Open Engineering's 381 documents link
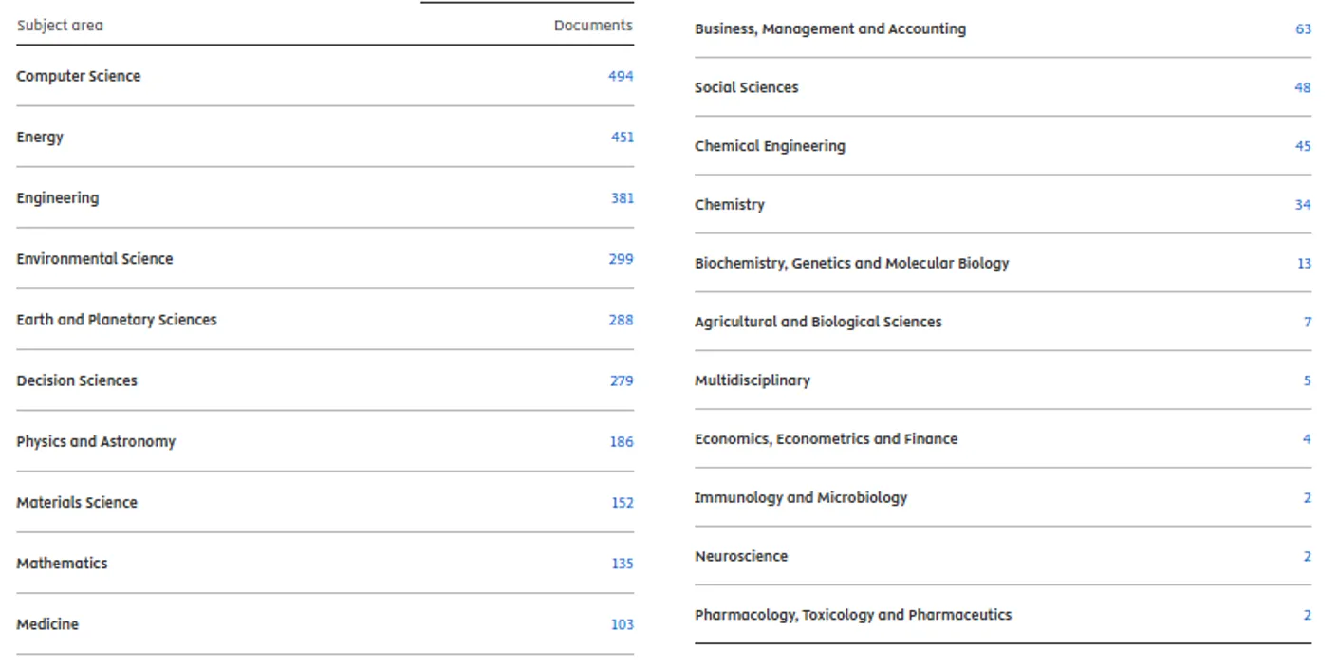Image resolution: width=1338 pixels, height=667 pixels. (x=622, y=198)
